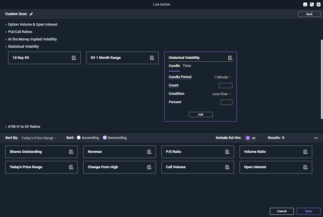Image resolution: width=323 pixels, height=217 pixels.
Task: Select the 10 Day SV filter card
Action: click(x=44, y=58)
